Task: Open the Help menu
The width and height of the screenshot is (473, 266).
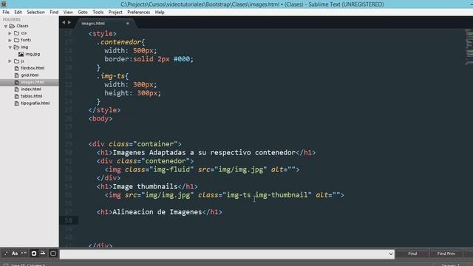Action: coord(160,12)
